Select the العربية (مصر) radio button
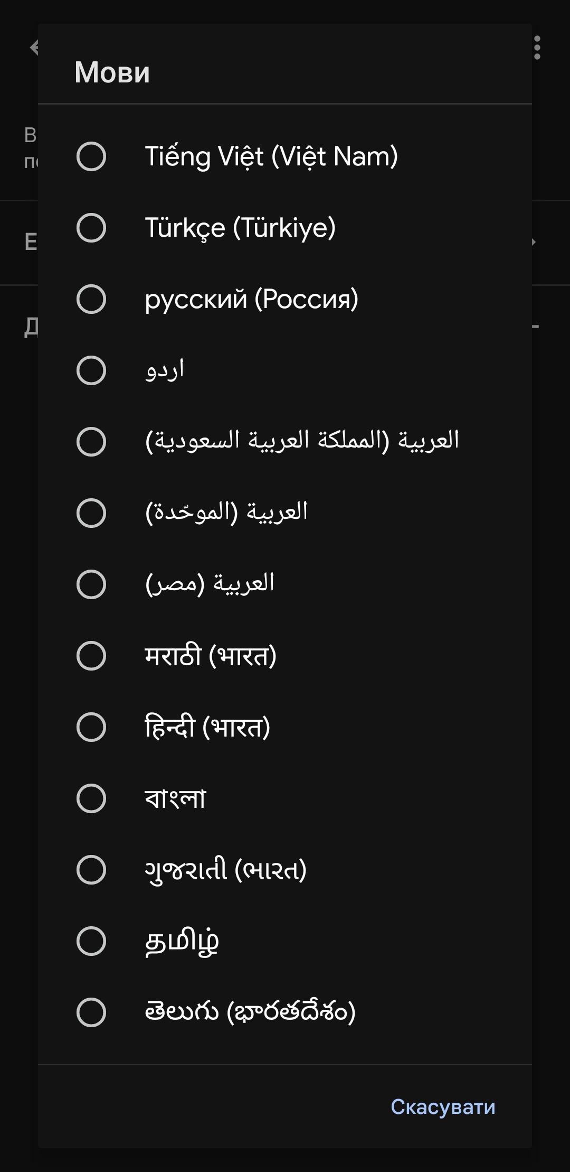570x1172 pixels. 91,584
